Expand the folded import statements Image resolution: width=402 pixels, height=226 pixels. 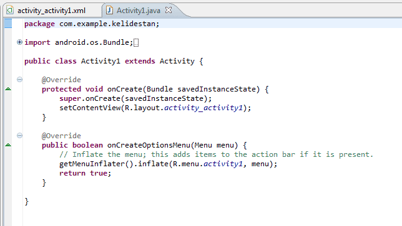19,42
